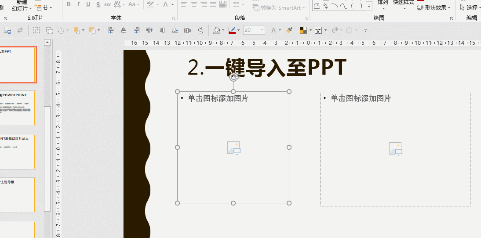Image resolution: width=481 pixels, height=238 pixels.
Task: Align selected objects to horizontal center
Action: pyautogui.click(x=124, y=30)
